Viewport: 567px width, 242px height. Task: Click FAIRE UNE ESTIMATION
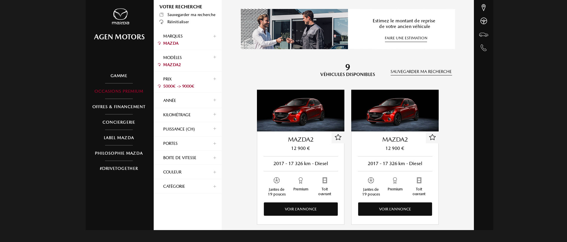[406, 38]
